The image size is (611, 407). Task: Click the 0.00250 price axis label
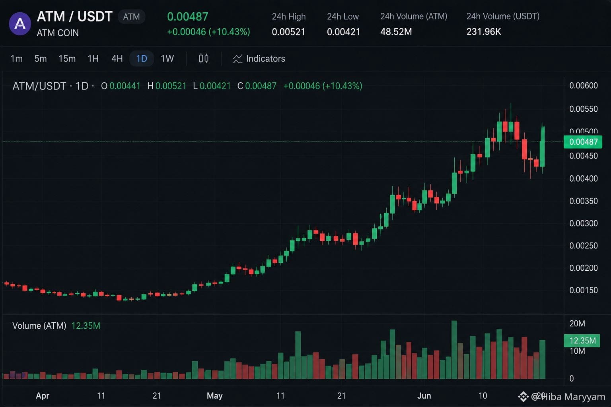[584, 246]
